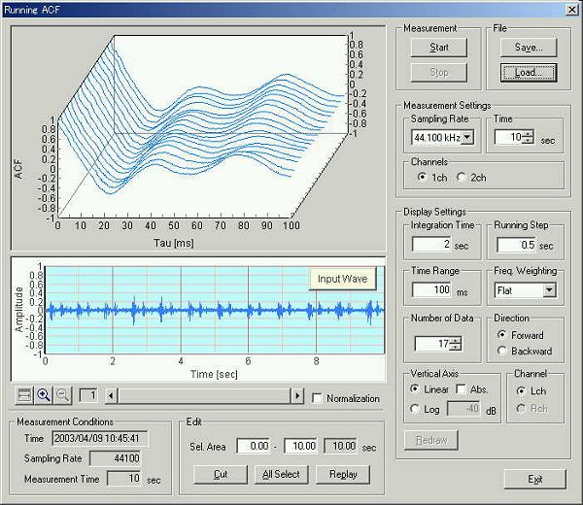Click the scrollbar left arrow
This screenshot has height=505, width=583.
pos(111,396)
